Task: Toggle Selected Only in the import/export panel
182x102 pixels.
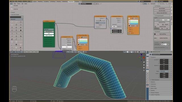Action: pyautogui.click(x=162, y=22)
